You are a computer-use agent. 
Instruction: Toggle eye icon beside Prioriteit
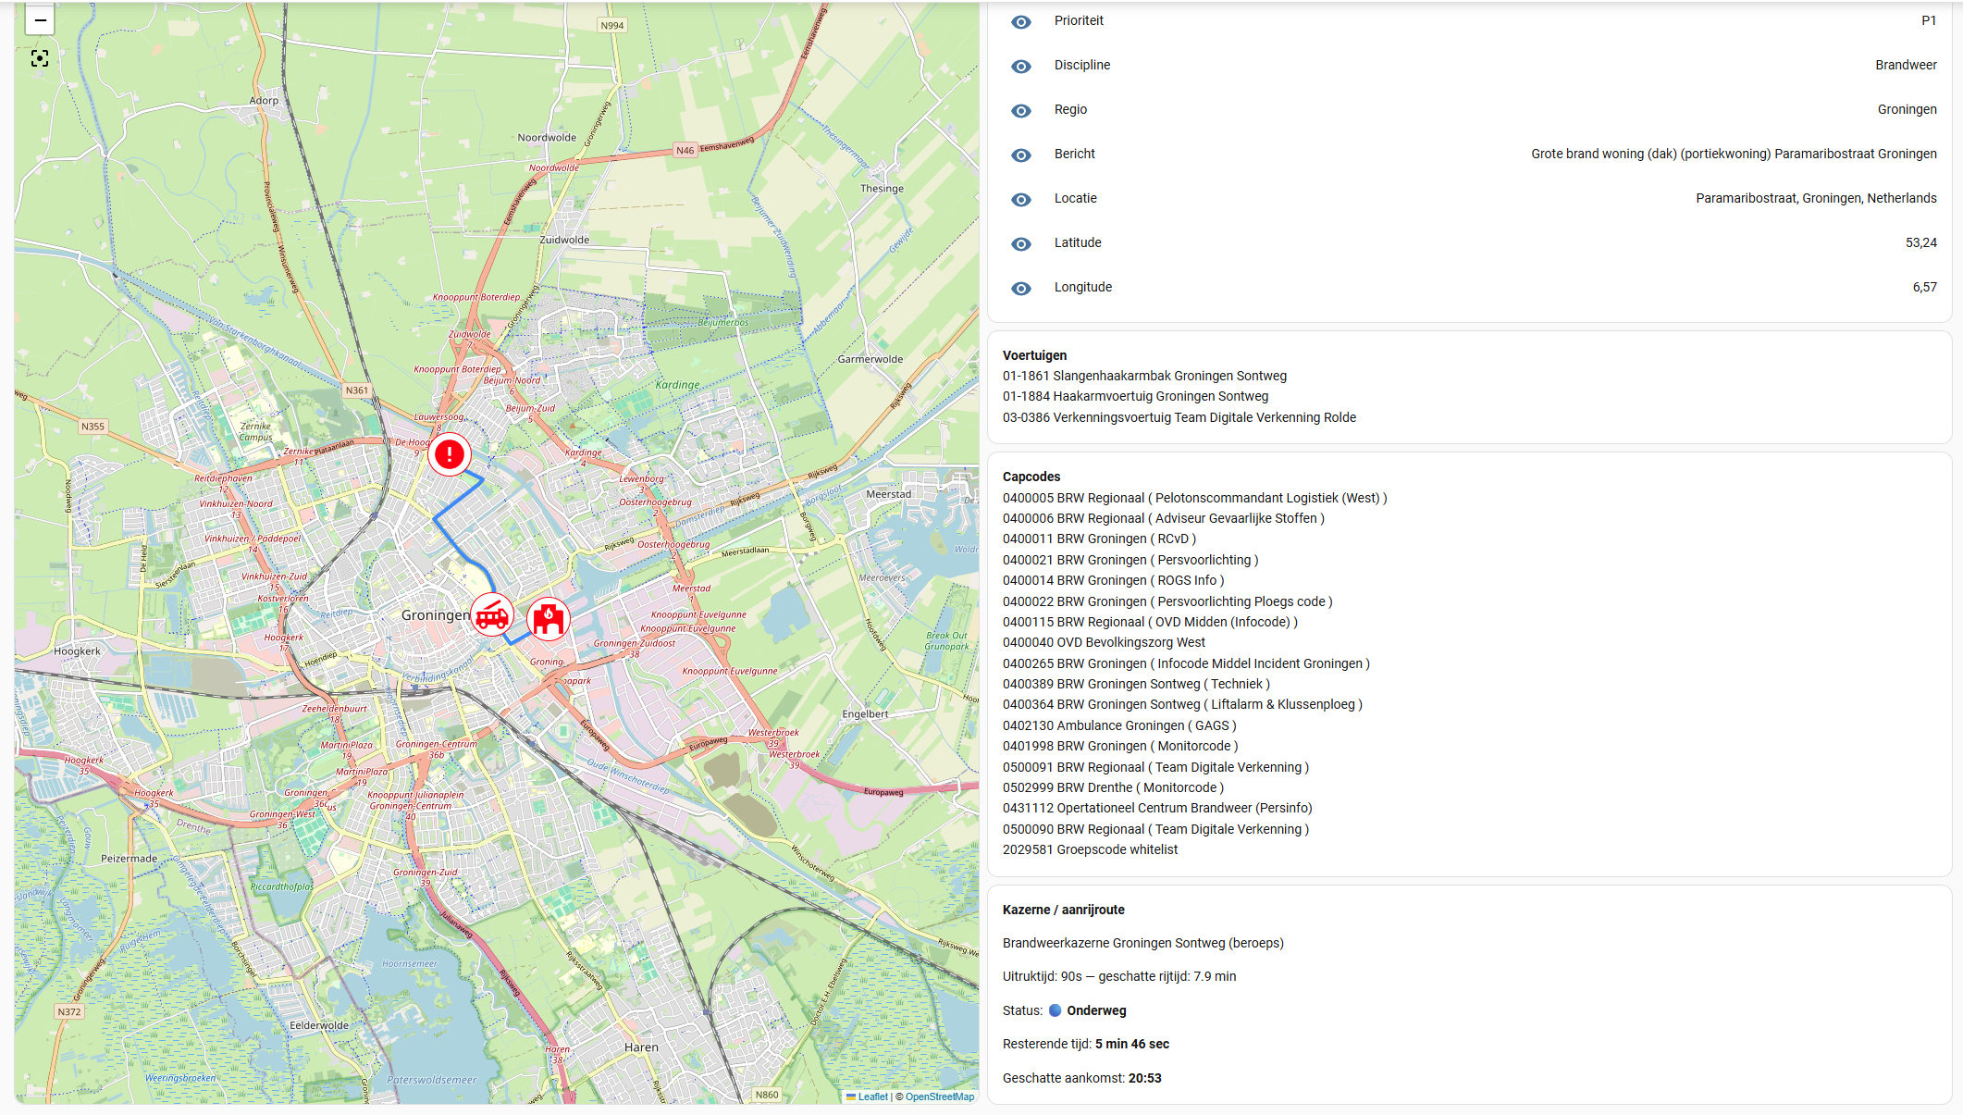(1021, 21)
